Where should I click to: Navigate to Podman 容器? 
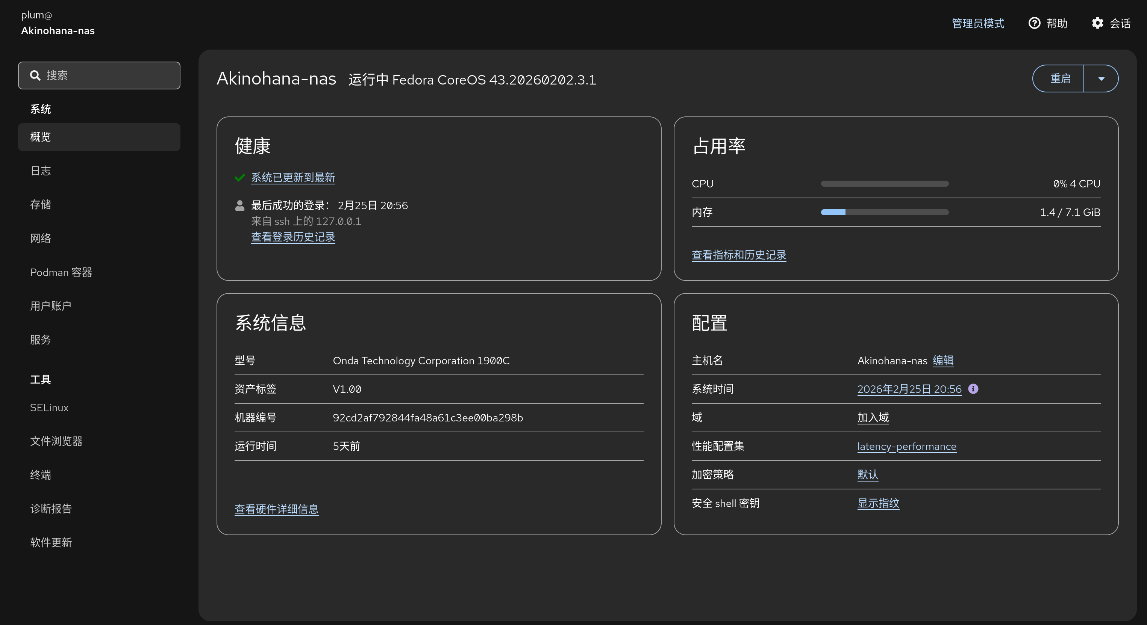pos(61,272)
